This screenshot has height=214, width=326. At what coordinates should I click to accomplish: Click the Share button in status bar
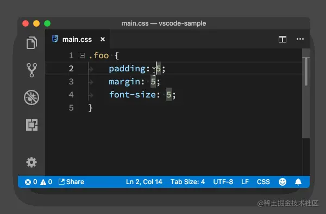[x=71, y=182]
